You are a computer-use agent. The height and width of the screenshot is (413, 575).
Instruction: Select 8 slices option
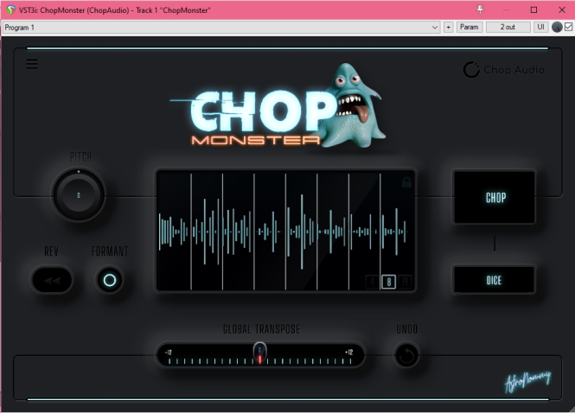pos(389,282)
